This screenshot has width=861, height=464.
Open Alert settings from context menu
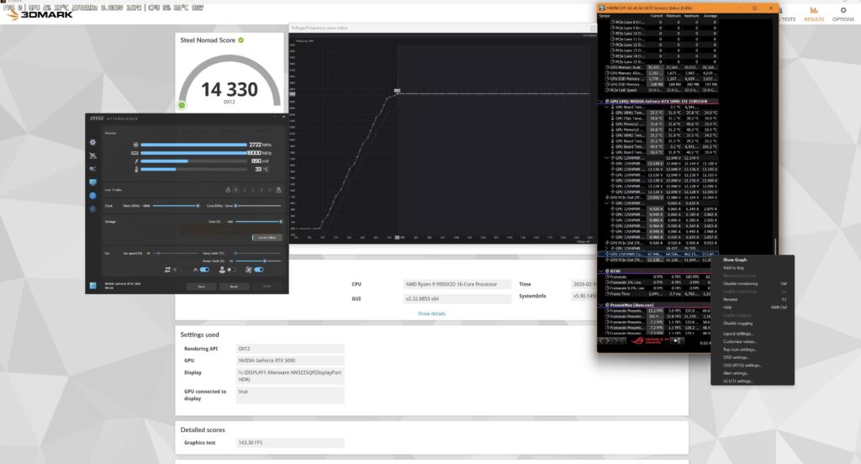pyautogui.click(x=753, y=373)
